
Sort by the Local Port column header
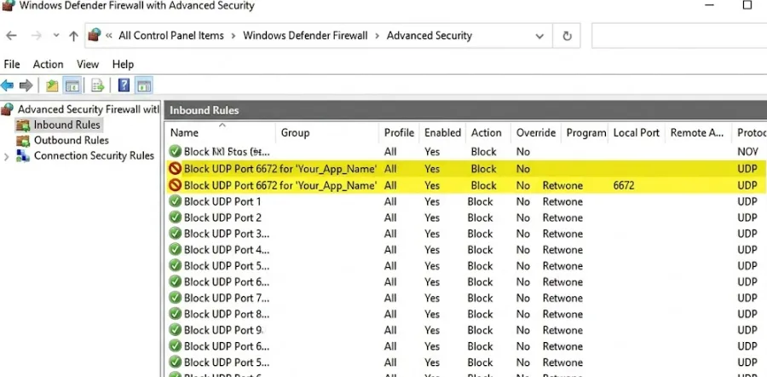637,133
